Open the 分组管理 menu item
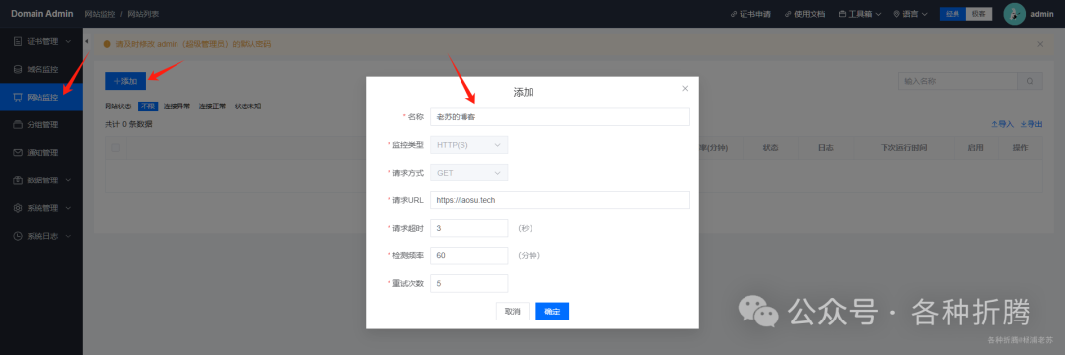 coord(41,125)
